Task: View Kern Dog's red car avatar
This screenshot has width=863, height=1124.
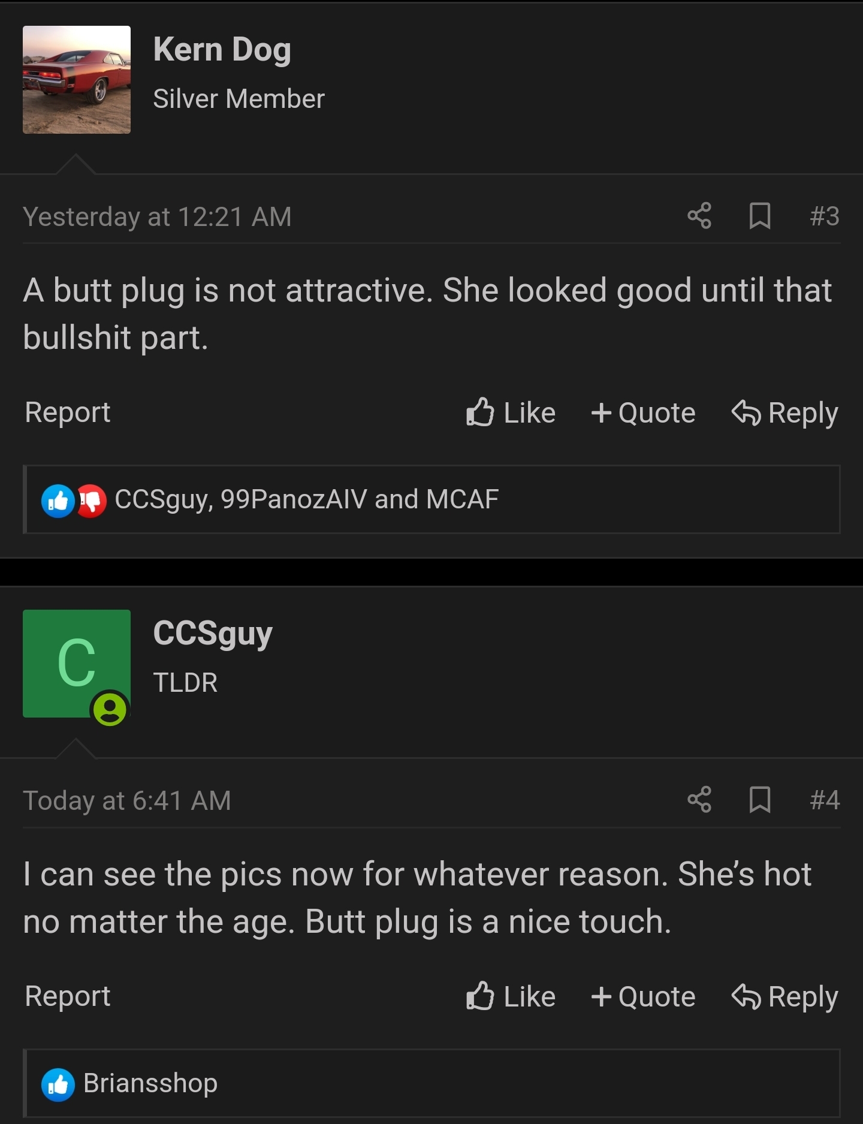Action: 77,80
